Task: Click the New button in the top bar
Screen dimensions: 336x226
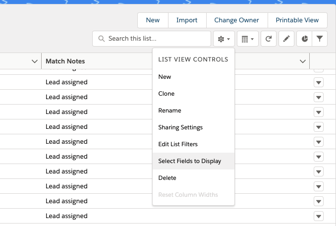Action: pos(153,20)
